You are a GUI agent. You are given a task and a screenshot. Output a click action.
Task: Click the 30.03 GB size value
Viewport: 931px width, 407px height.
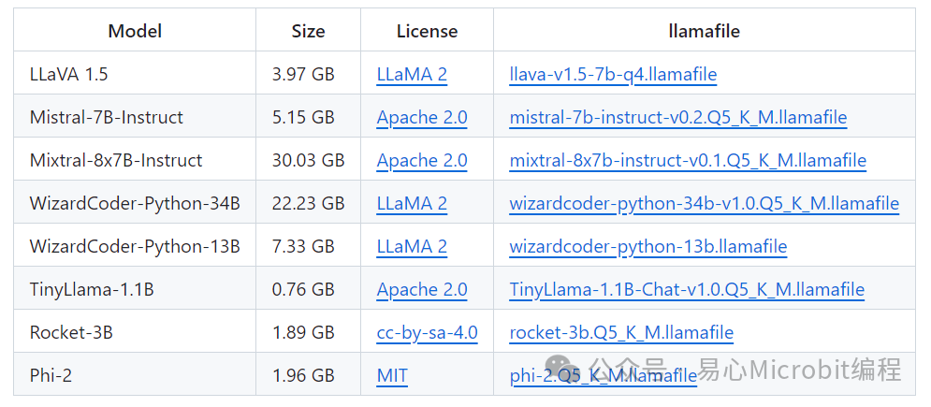pos(308,160)
